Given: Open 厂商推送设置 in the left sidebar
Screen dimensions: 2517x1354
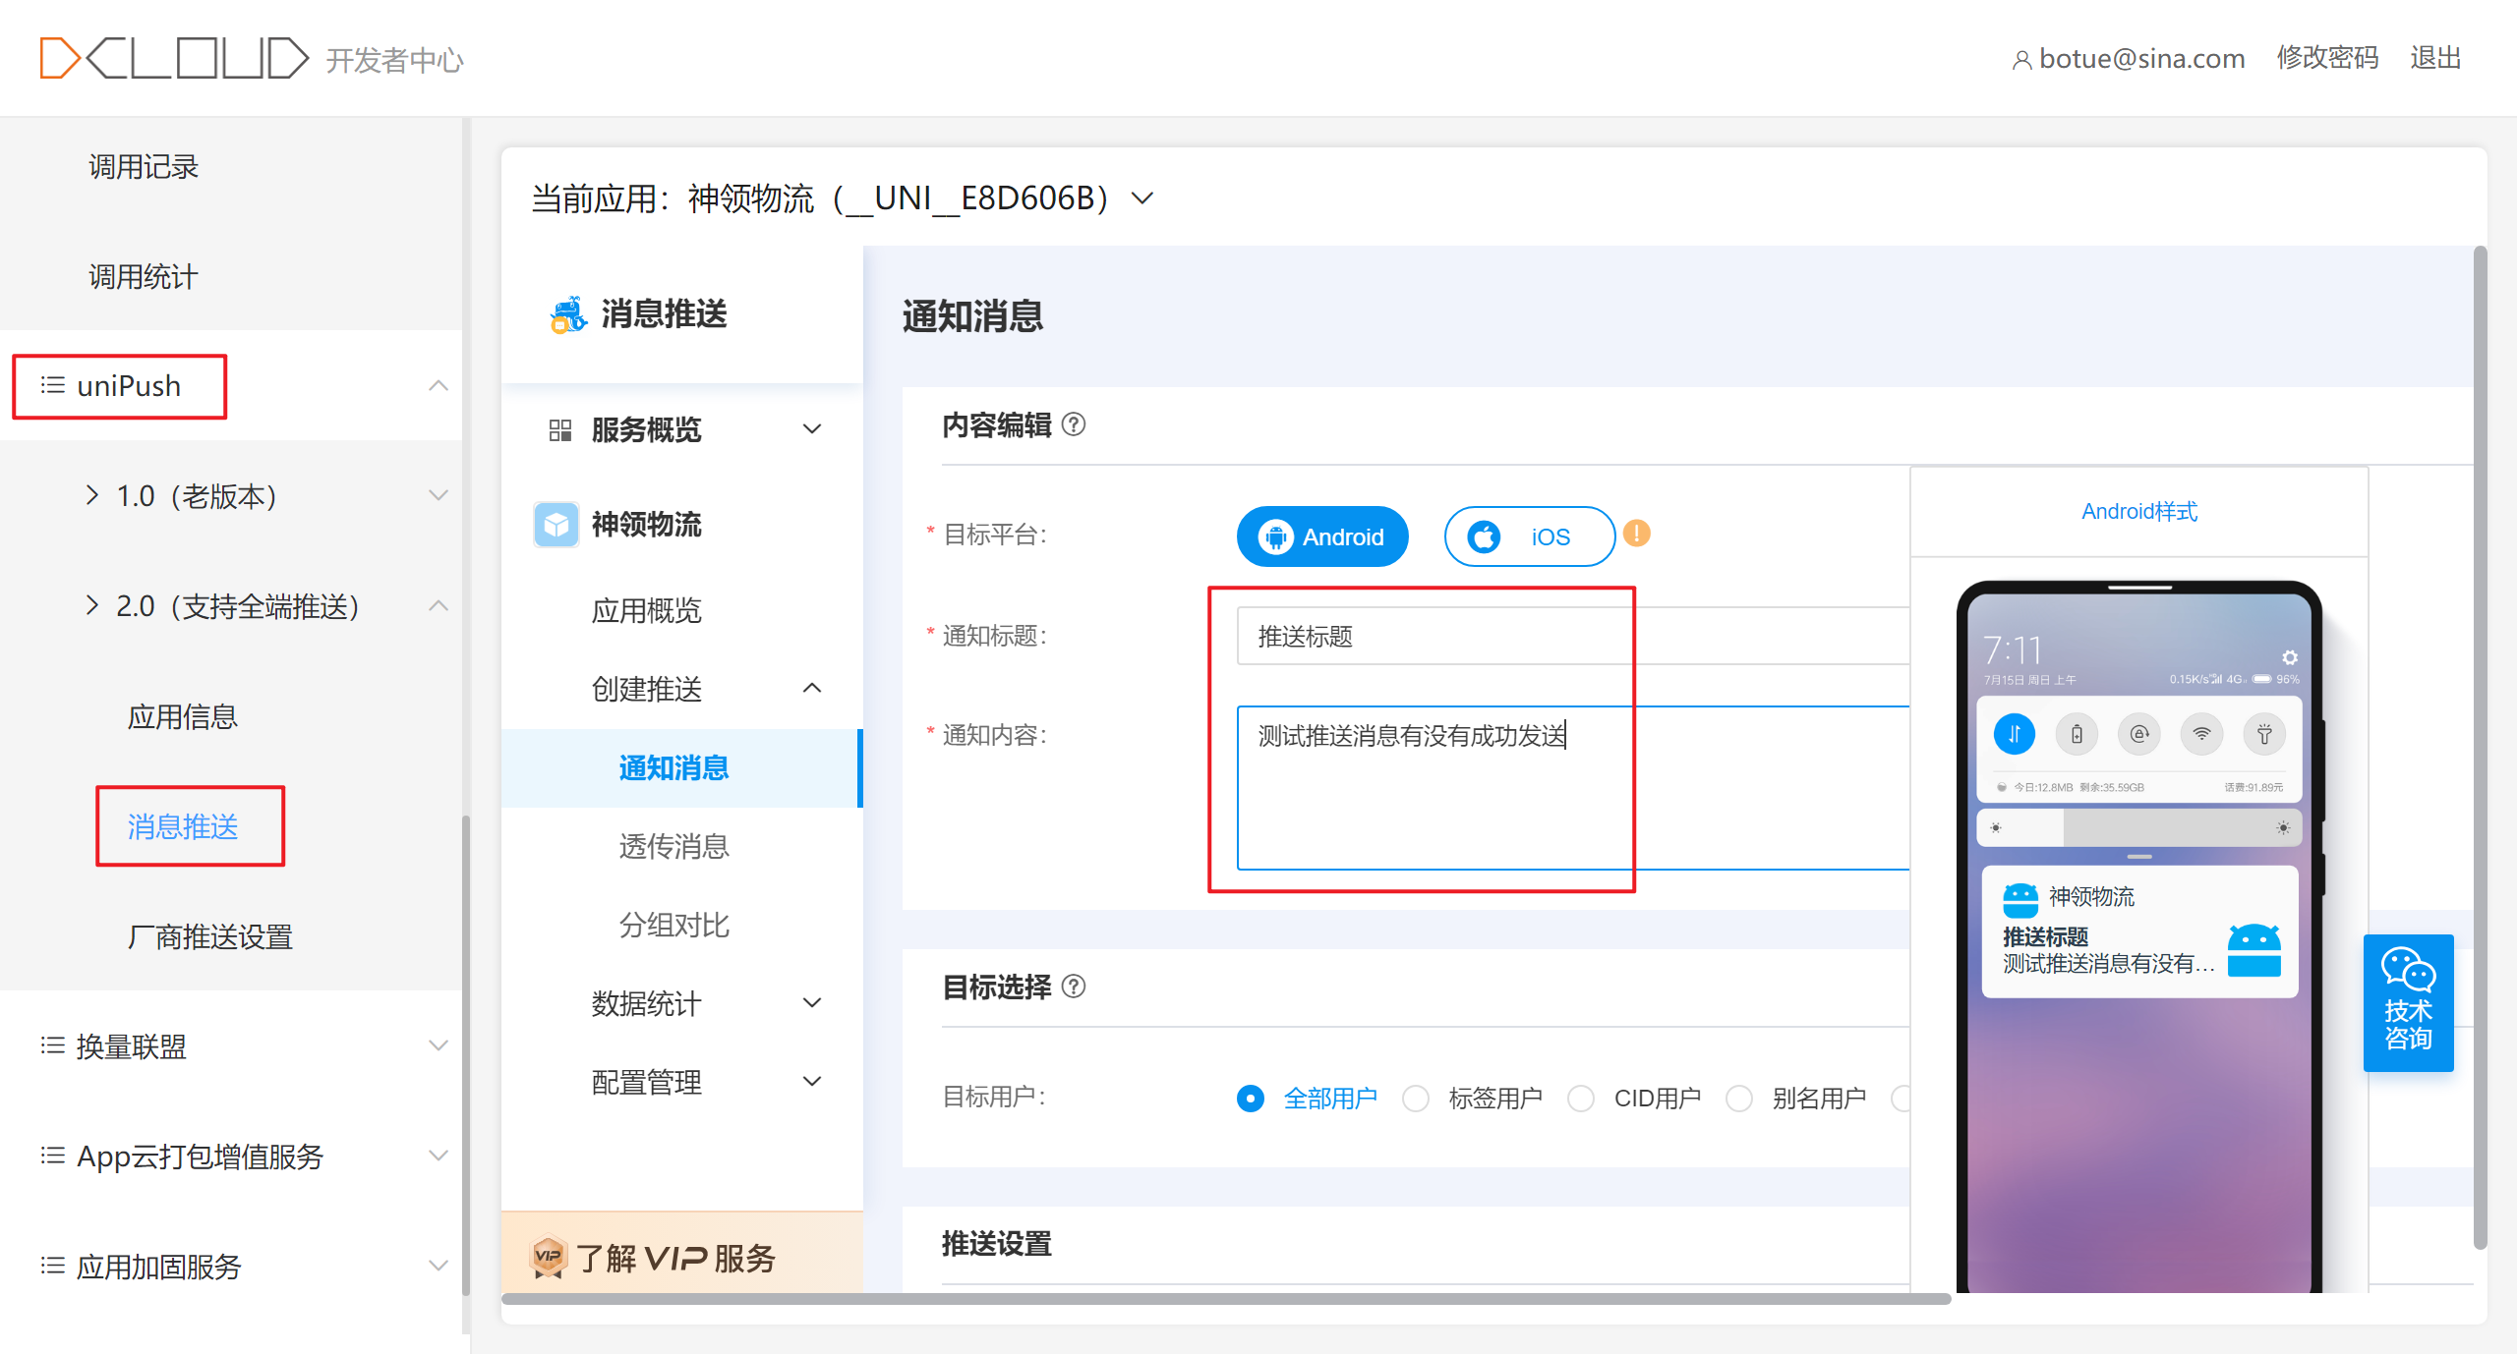Looking at the screenshot, I should tap(209, 936).
